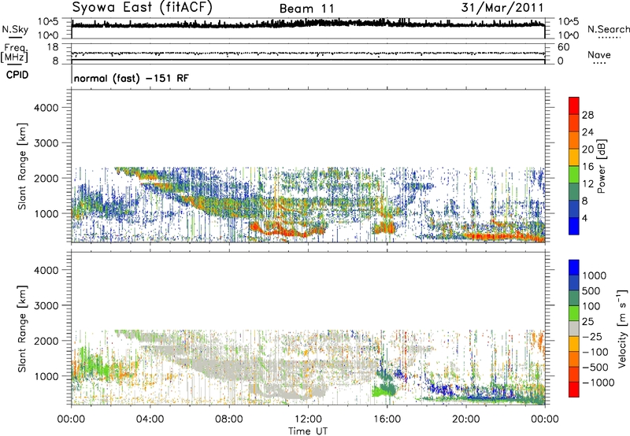The width and height of the screenshot is (630, 436).
Task: Click the '4' tick on Power colorbar
Action: pos(585,219)
